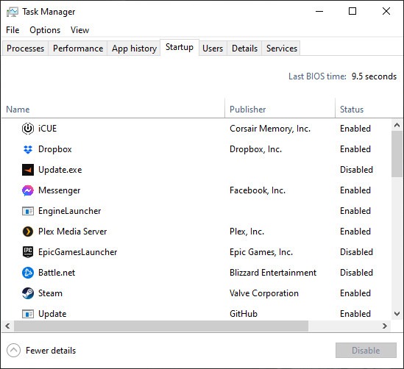Open the View menu
Image resolution: width=404 pixels, height=369 pixels.
80,30
